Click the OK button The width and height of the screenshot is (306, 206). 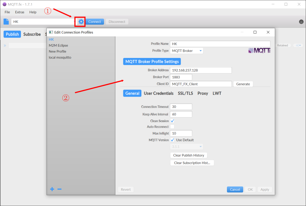250,189
